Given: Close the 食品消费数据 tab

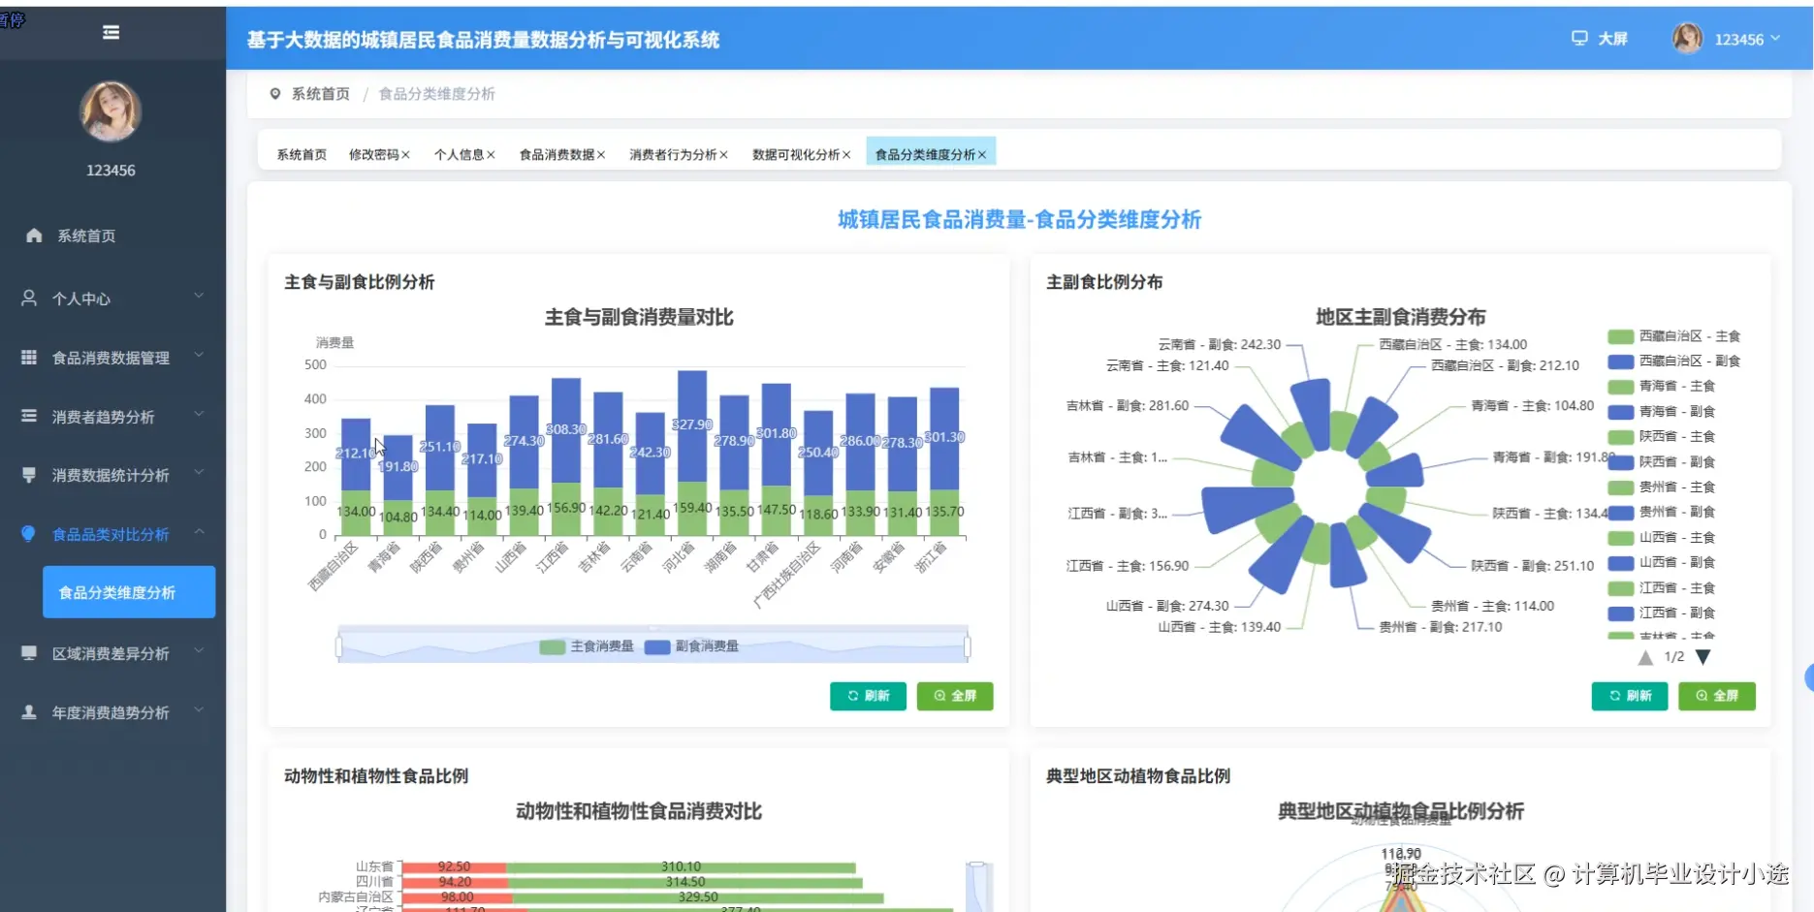Looking at the screenshot, I should 601,155.
